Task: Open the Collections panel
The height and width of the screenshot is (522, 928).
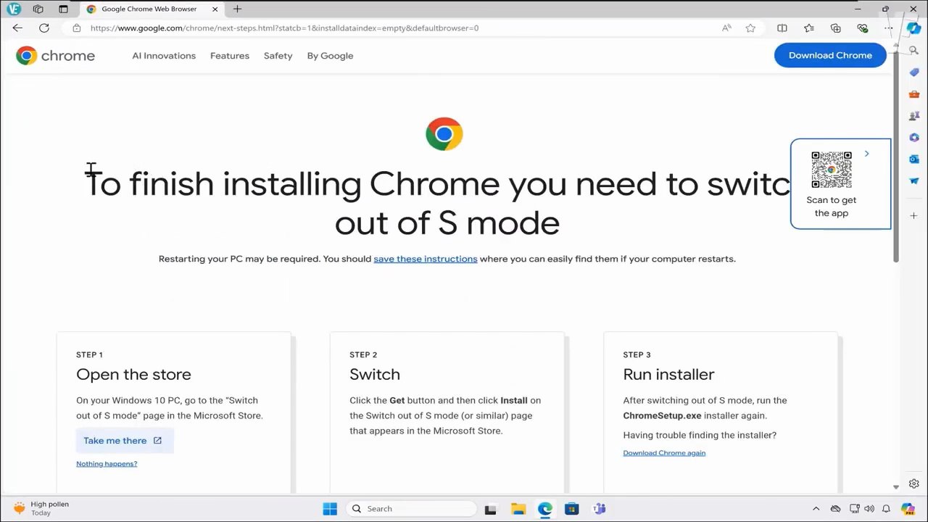Action: (x=835, y=28)
